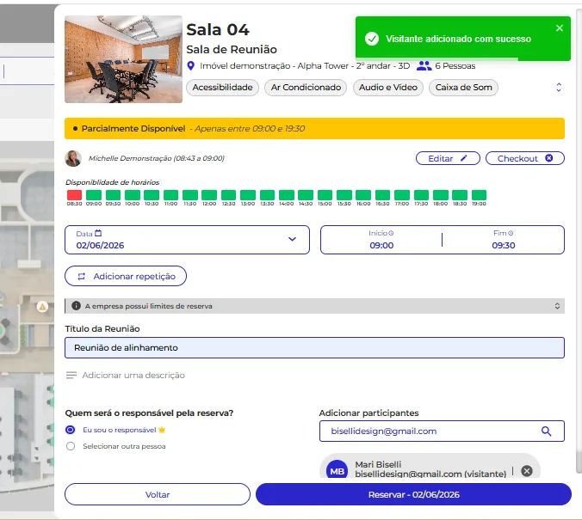582x520 pixels.
Task: Click the Título da Reunião input field
Action: 314,347
